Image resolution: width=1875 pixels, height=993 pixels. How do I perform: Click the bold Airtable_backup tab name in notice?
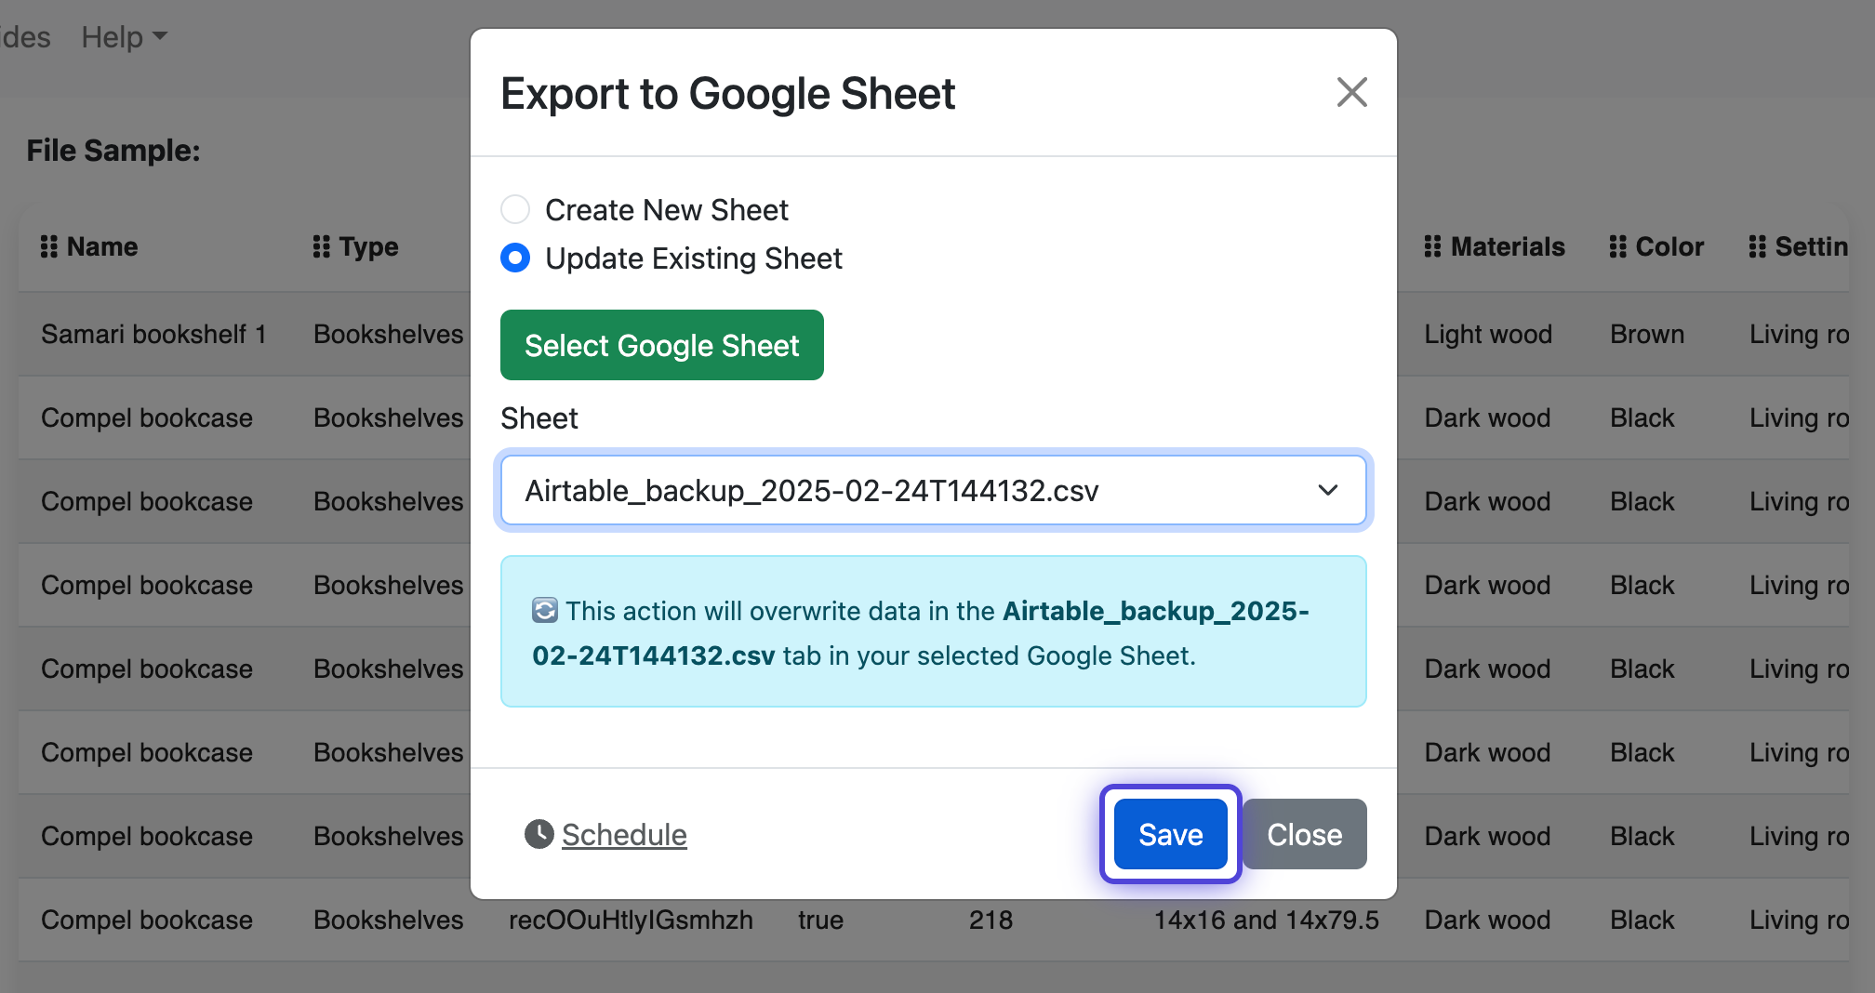(x=921, y=632)
